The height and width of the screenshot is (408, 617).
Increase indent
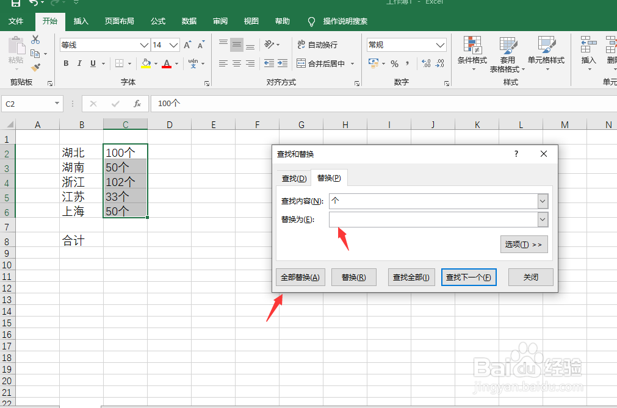(283, 63)
